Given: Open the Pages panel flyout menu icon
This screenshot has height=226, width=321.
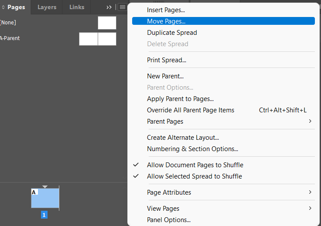Looking at the screenshot, I should (x=122, y=7).
